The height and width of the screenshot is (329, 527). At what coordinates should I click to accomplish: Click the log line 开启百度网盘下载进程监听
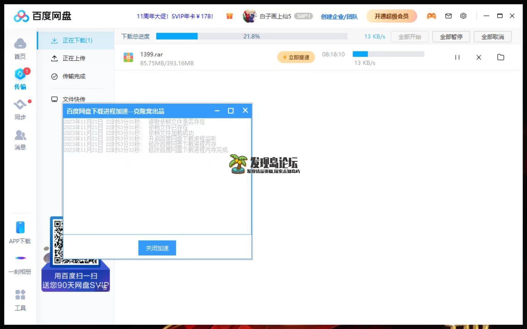point(182,139)
